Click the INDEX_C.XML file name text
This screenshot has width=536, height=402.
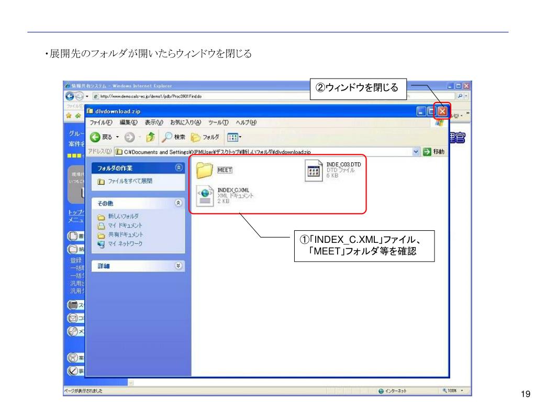(x=233, y=190)
